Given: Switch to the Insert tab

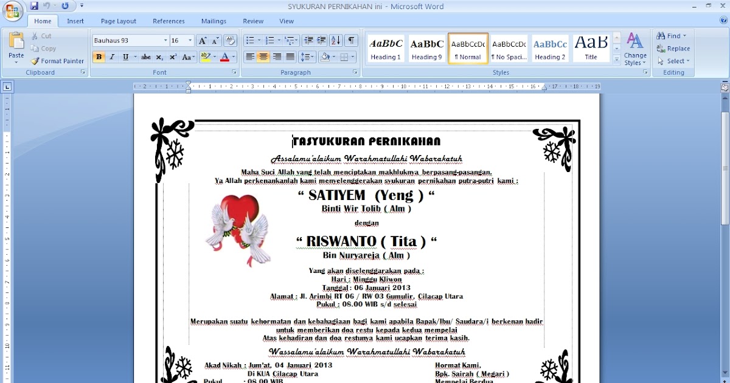Looking at the screenshot, I should point(75,21).
